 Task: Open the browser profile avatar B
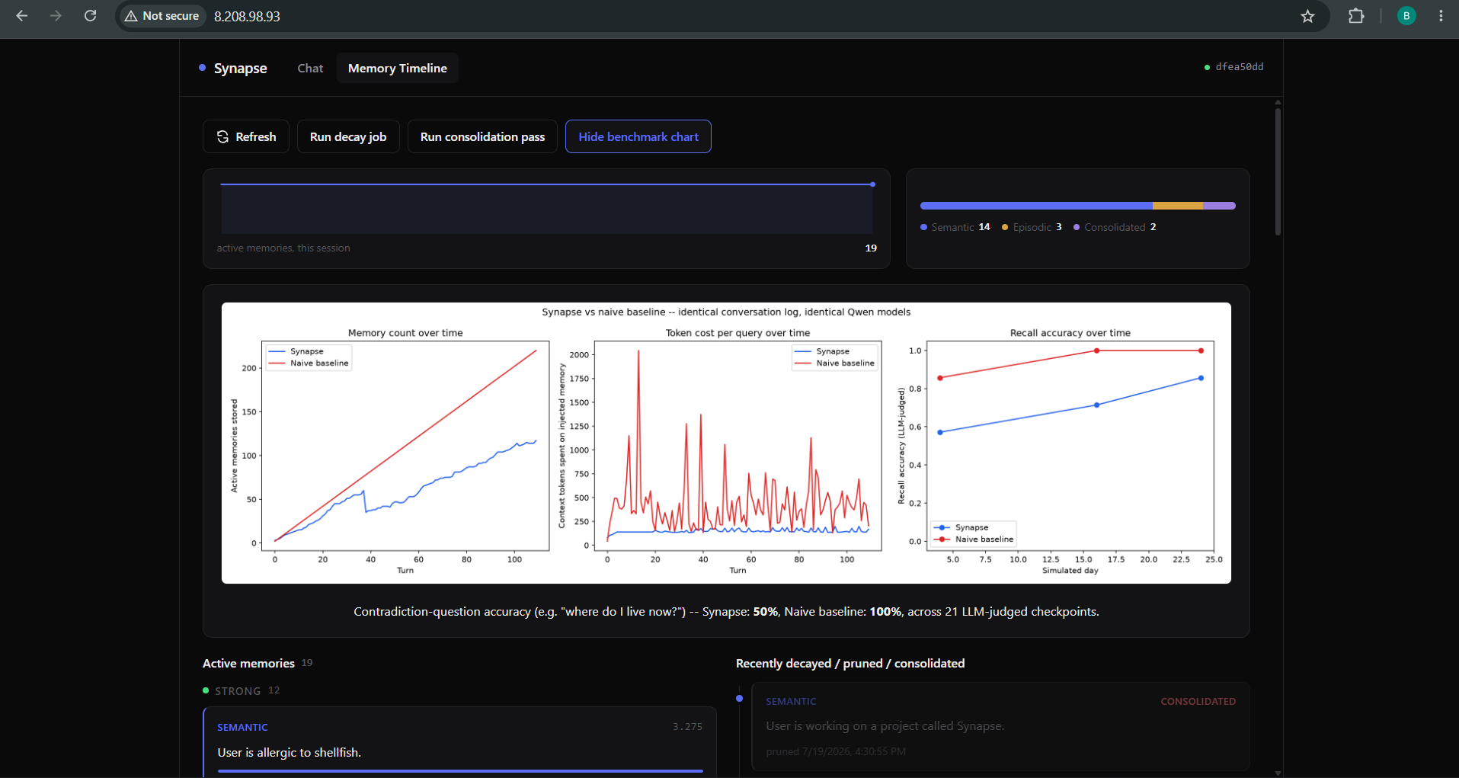[1406, 16]
